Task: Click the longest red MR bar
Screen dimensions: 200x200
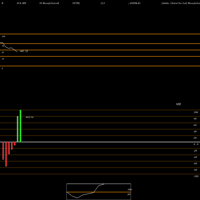Action: click(x=6, y=154)
